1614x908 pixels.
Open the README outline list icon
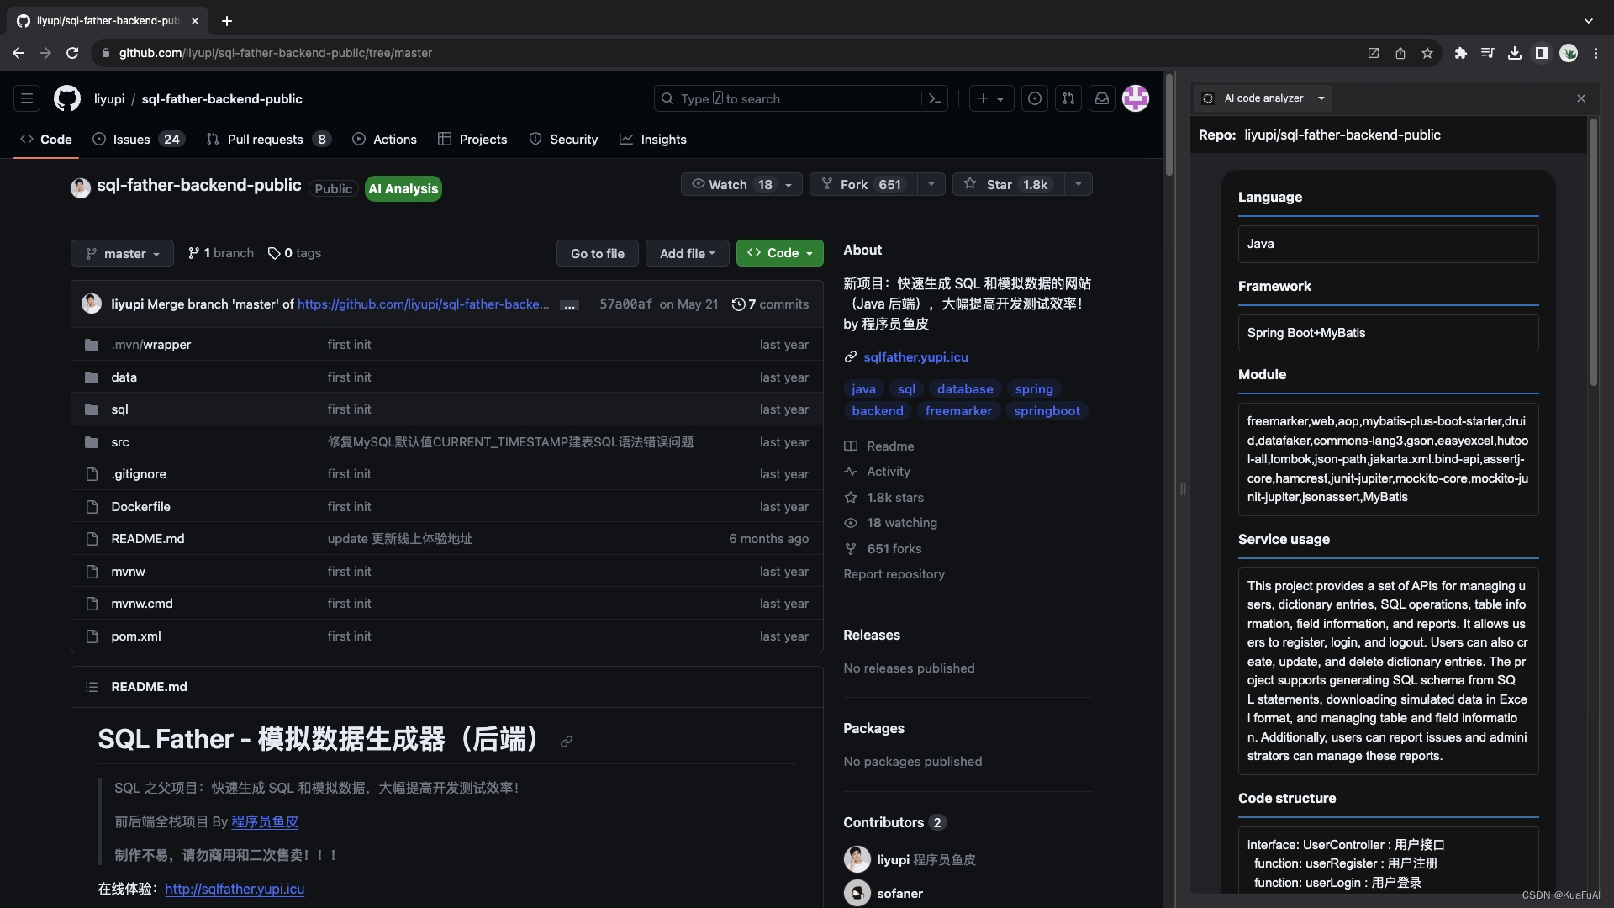92,687
